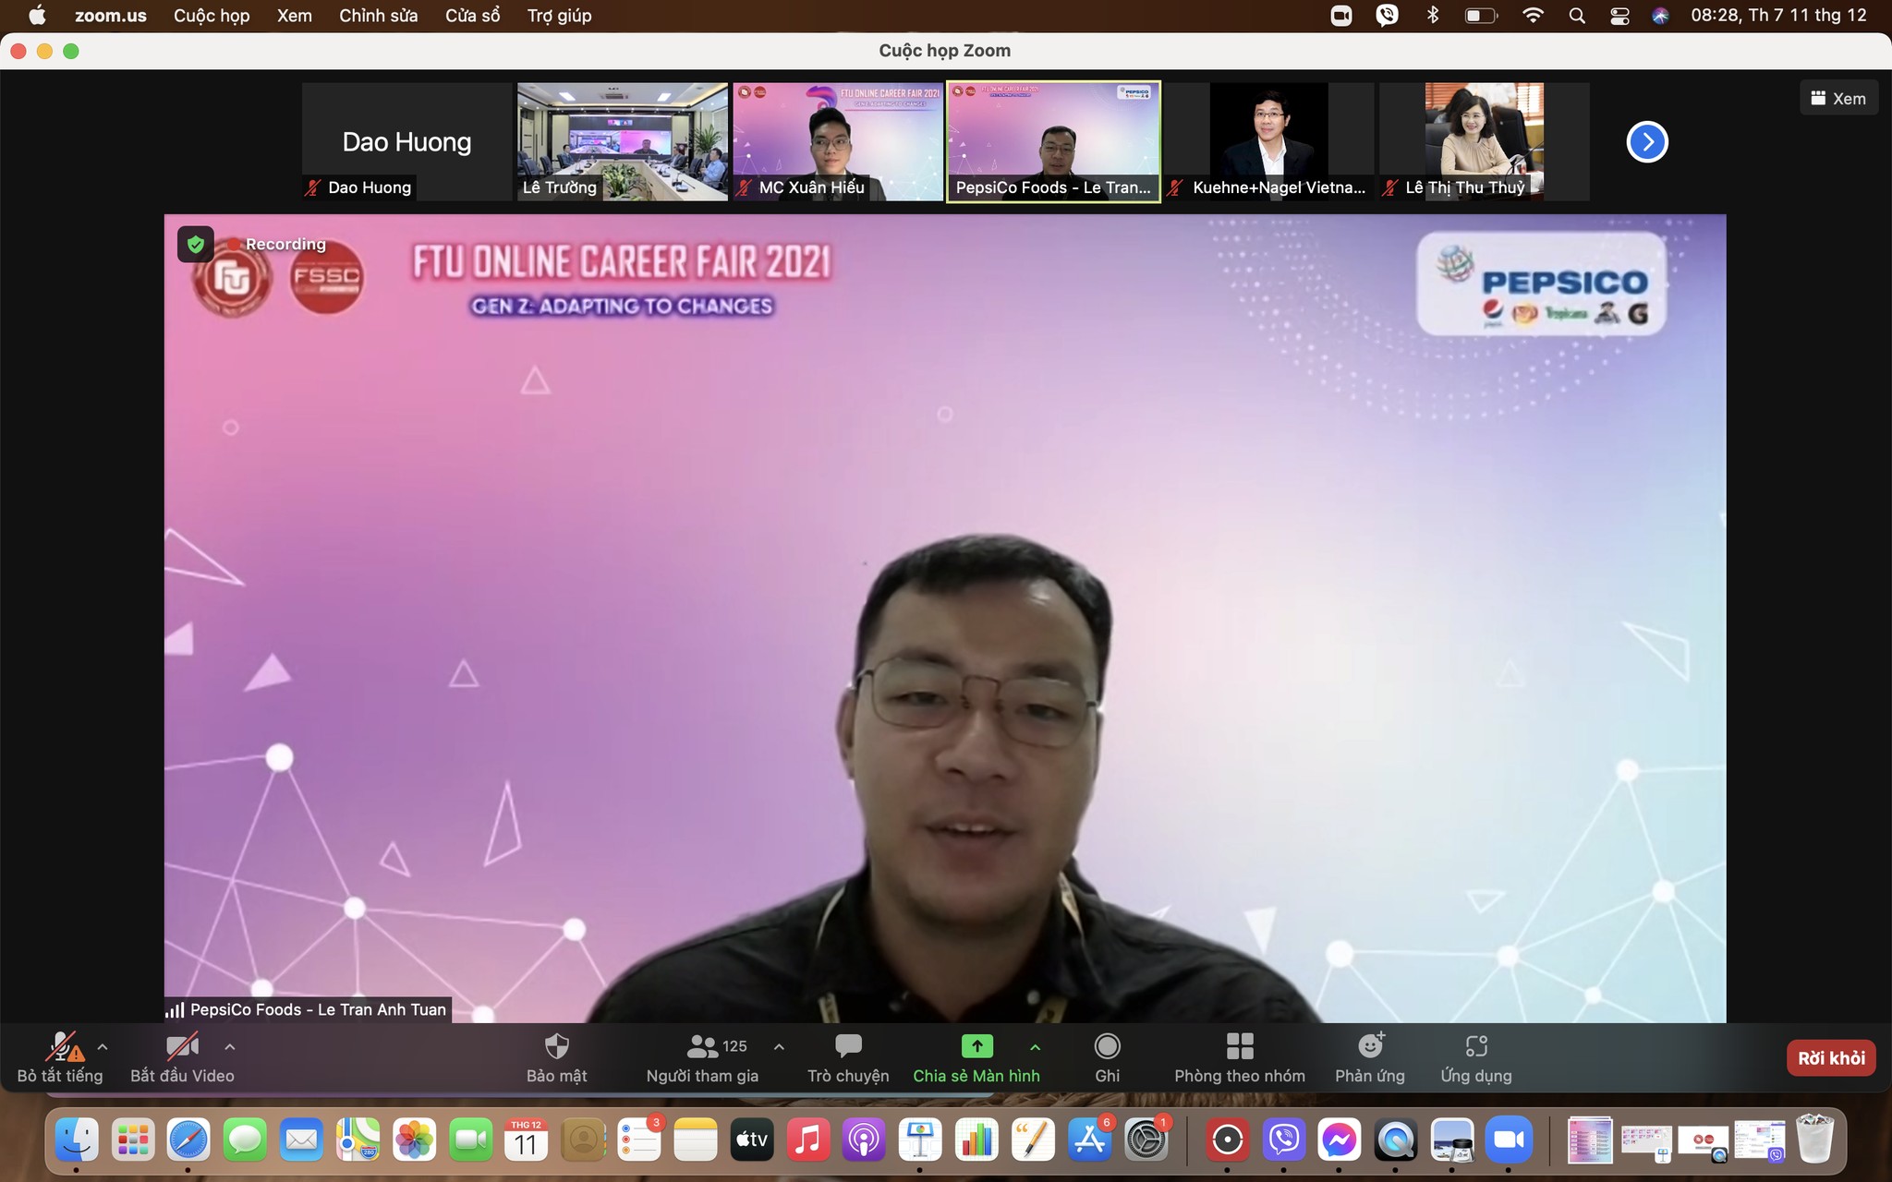Open Calendar from the Dock
This screenshot has width=1892, height=1182.
pyautogui.click(x=527, y=1140)
